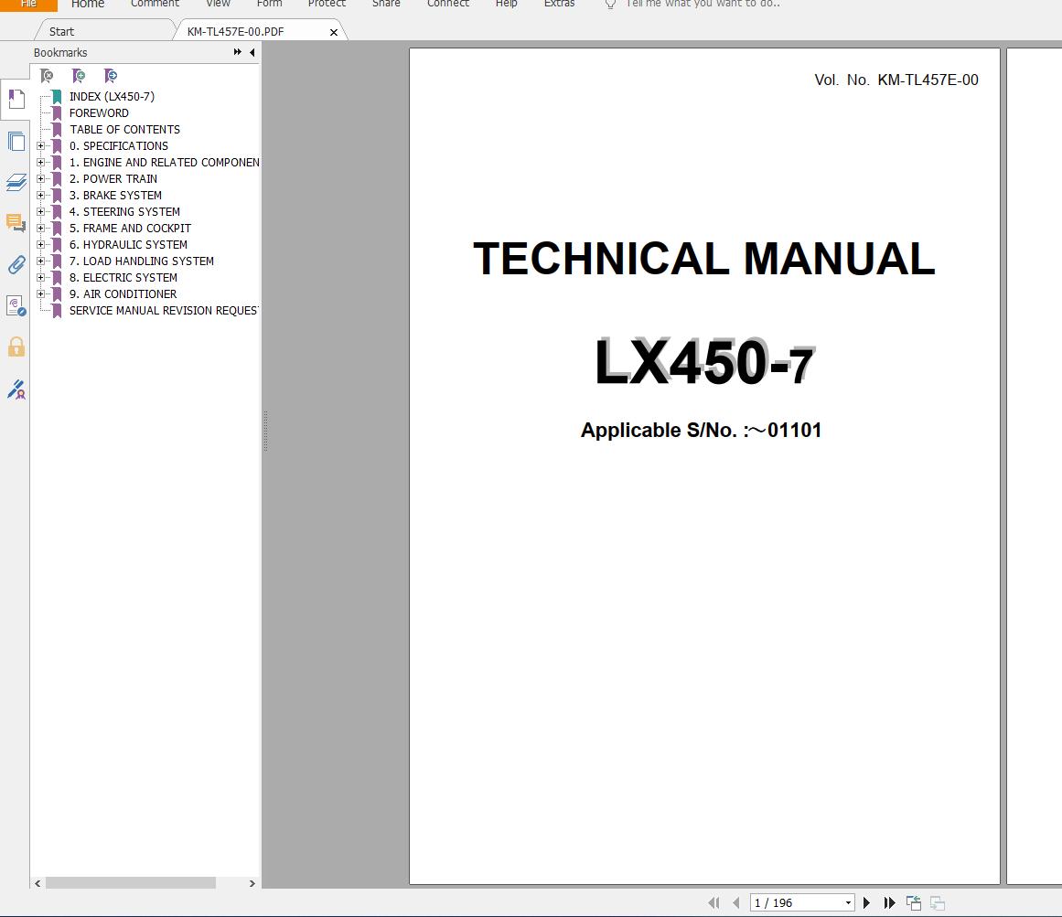Open the Layers panel icon
1062x917 pixels.
point(16,182)
